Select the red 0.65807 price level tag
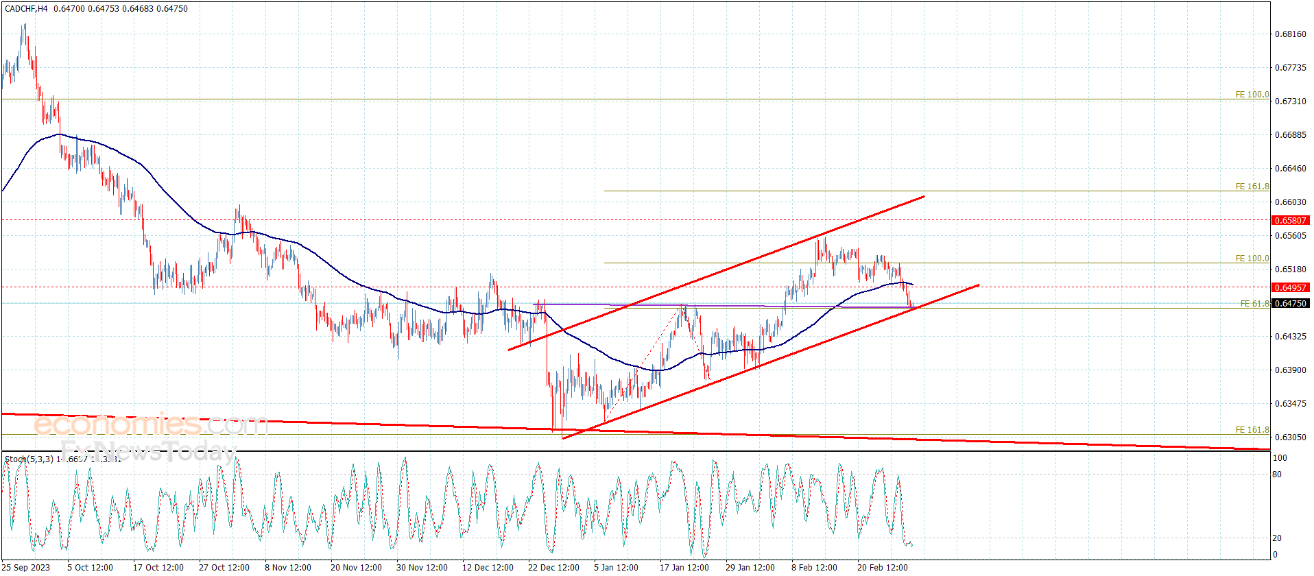This screenshot has height=576, width=1314. pyautogui.click(x=1291, y=221)
